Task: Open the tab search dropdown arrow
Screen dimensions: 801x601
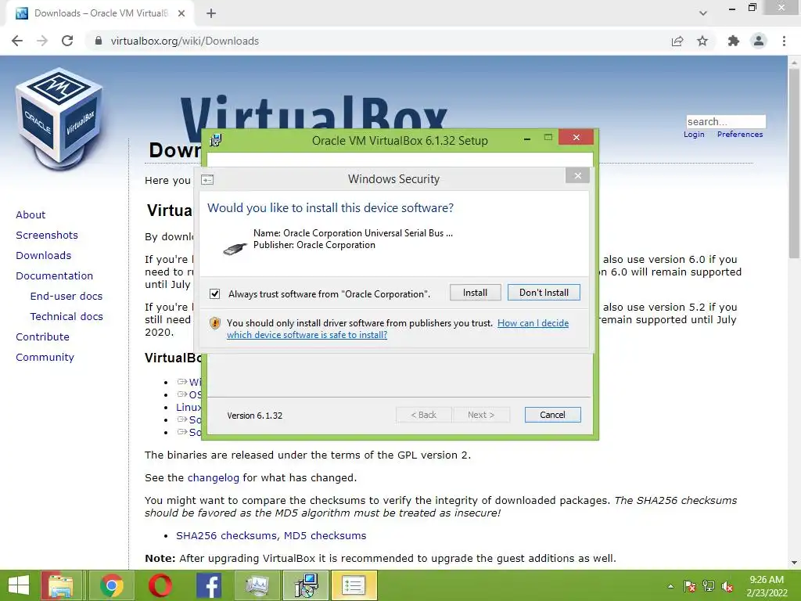Action: (703, 13)
